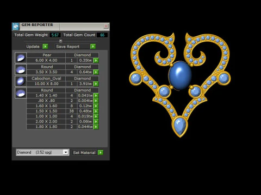Click the large oval cabochon on the pendant
The height and width of the screenshot is (195, 261).
[180, 75]
